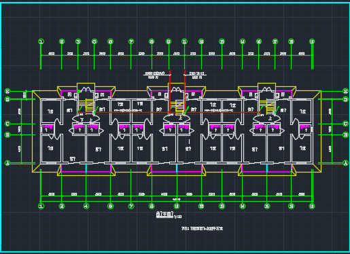
Task: Pick the cyan marker under the left bay
Action: coord(86,168)
